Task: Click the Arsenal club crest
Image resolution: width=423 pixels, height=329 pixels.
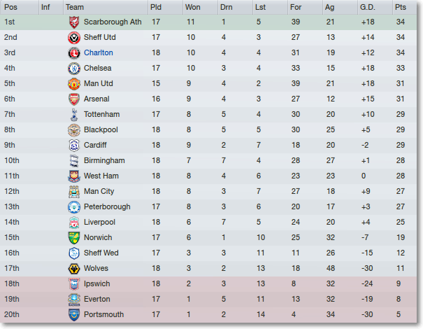Action: (x=74, y=99)
